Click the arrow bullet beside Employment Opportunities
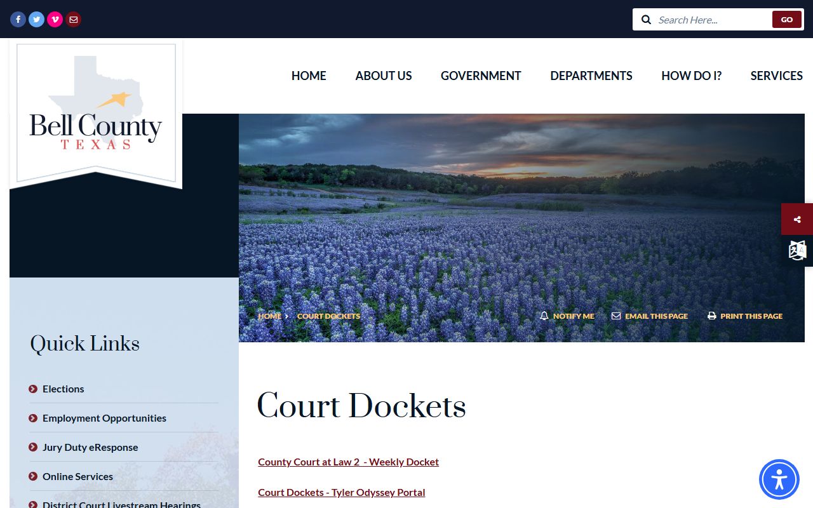The height and width of the screenshot is (508, 813). 33,418
